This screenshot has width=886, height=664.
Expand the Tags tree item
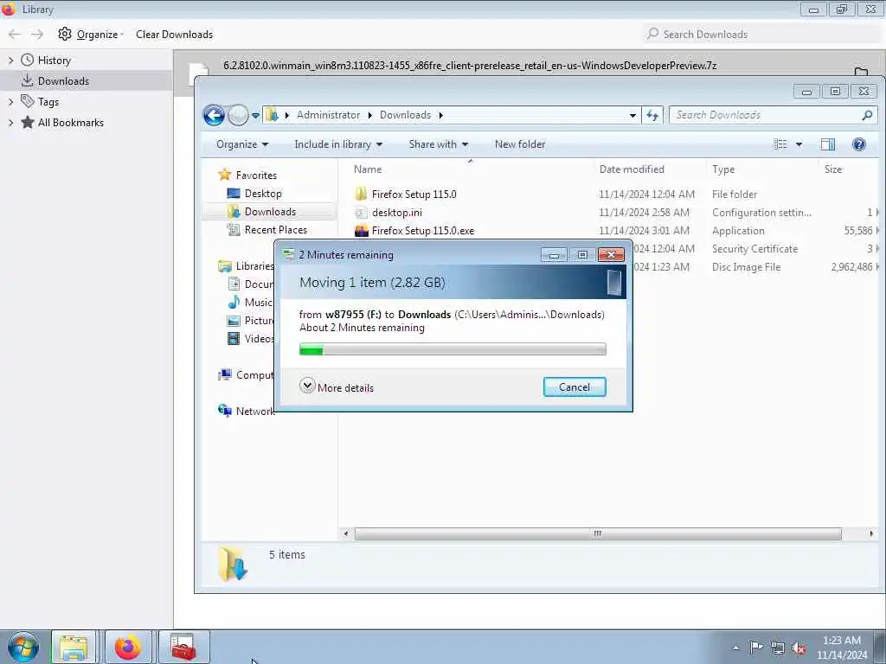click(10, 102)
